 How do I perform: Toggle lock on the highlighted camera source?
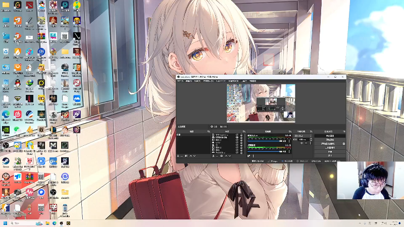(241, 137)
